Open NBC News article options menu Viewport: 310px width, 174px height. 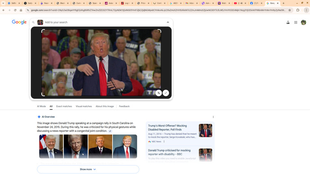(x=164, y=141)
